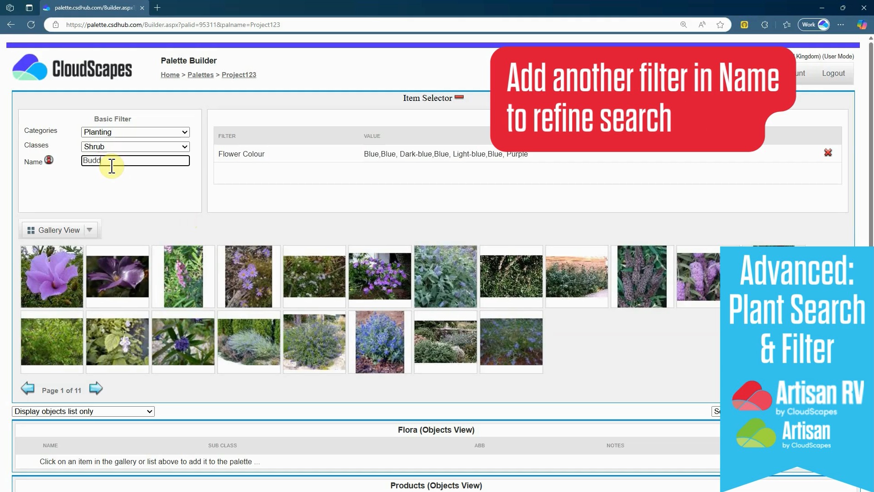Screen dimensions: 874x492
Task: Click the grid icon on Gallery View button
Action: tap(31, 230)
